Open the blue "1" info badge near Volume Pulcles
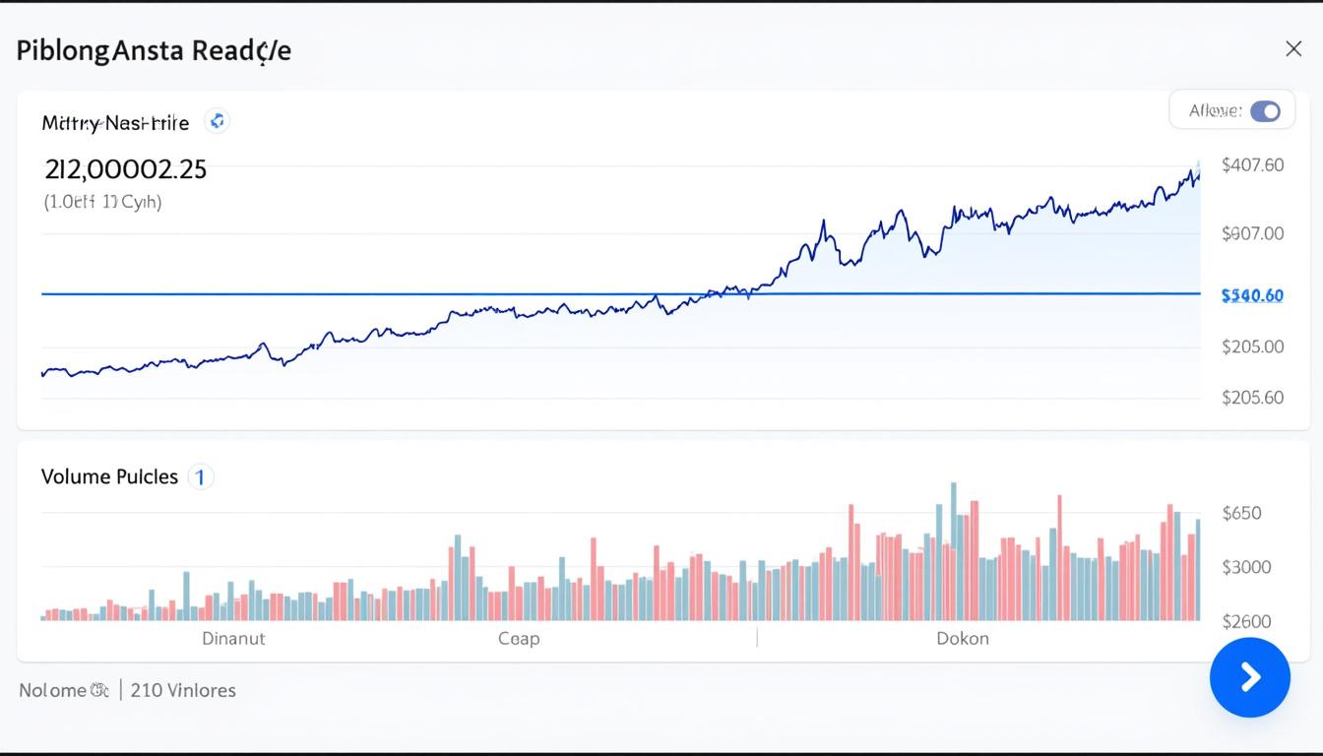The height and width of the screenshot is (756, 1323). pyautogui.click(x=200, y=476)
